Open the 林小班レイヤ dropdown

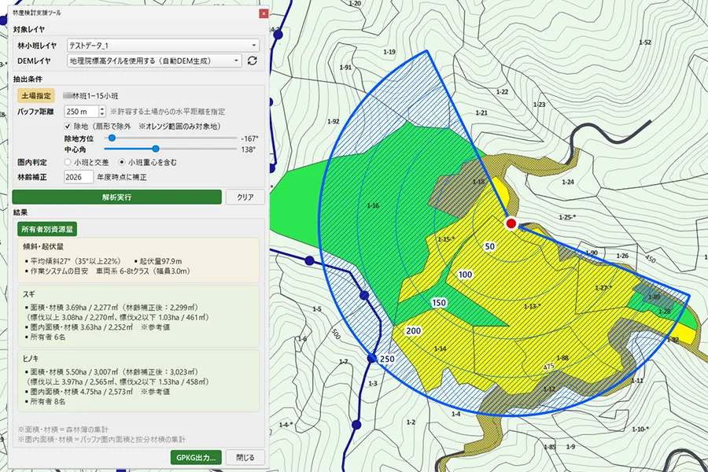pos(163,45)
